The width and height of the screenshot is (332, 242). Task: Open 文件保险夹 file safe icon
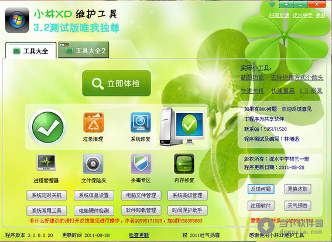pos(93,164)
